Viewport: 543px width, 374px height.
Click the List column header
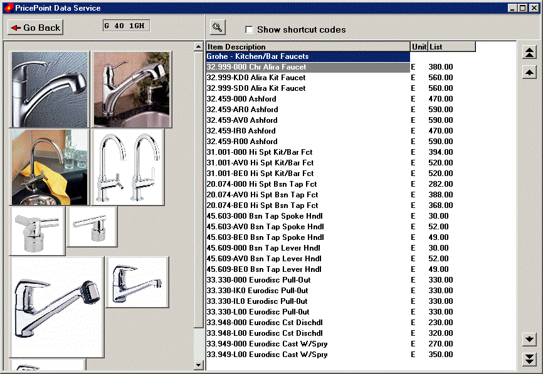pos(452,47)
